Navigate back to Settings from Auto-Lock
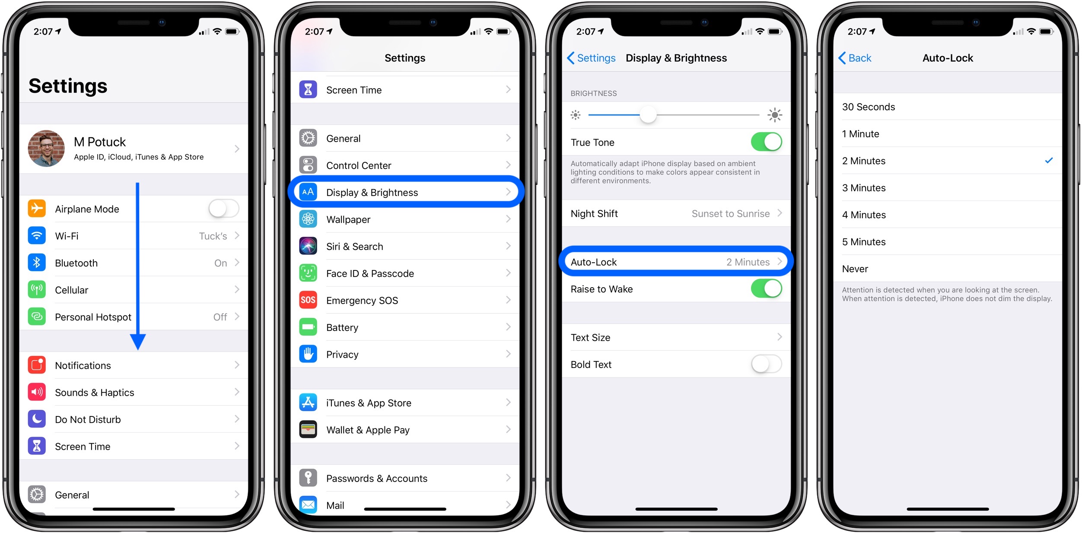The height and width of the screenshot is (533, 1082). coord(849,58)
